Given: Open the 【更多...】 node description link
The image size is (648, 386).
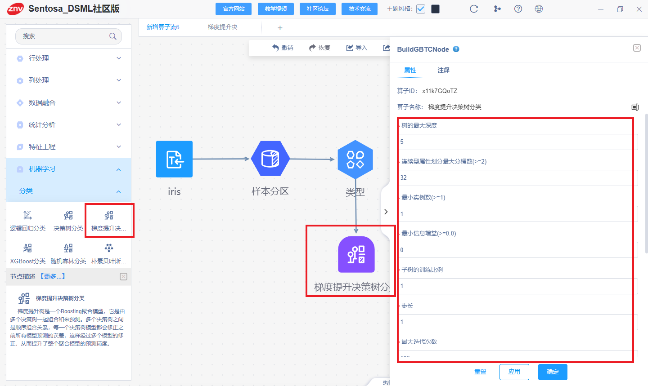Looking at the screenshot, I should [x=53, y=276].
